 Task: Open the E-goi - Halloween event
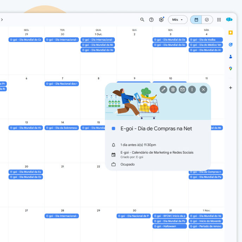(169, 226)
